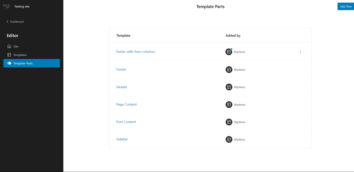Screen dimensions: 354x172
Task: Open the Page Content template part
Action: 127,105
